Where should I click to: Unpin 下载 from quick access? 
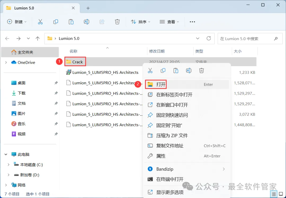tap(56, 93)
